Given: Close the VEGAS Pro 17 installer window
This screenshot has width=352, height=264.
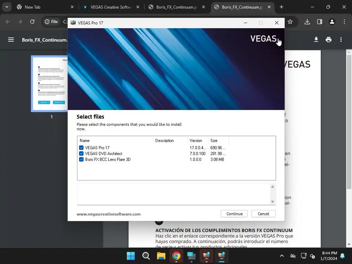Looking at the screenshot, I should pos(277,23).
